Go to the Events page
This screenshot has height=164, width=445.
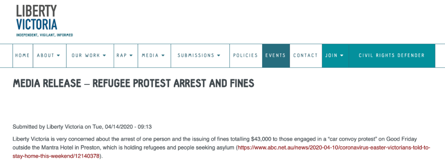[x=276, y=56]
